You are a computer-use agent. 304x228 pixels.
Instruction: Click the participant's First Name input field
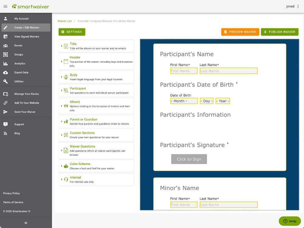[184, 71]
